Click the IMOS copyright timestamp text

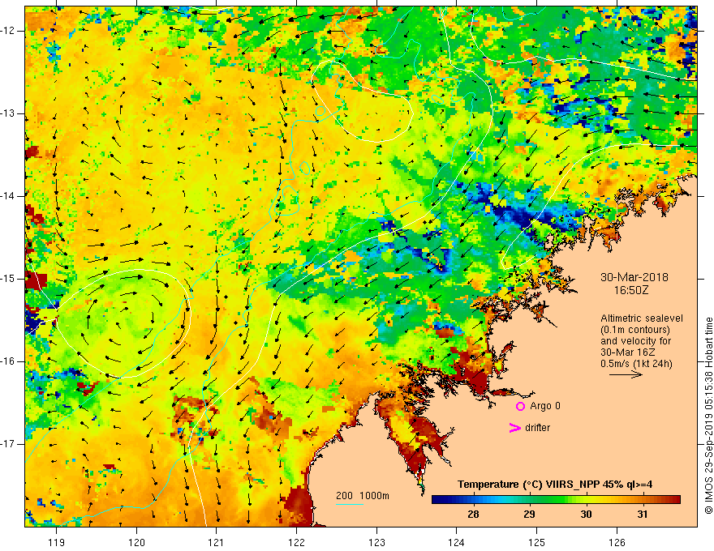tap(708, 416)
